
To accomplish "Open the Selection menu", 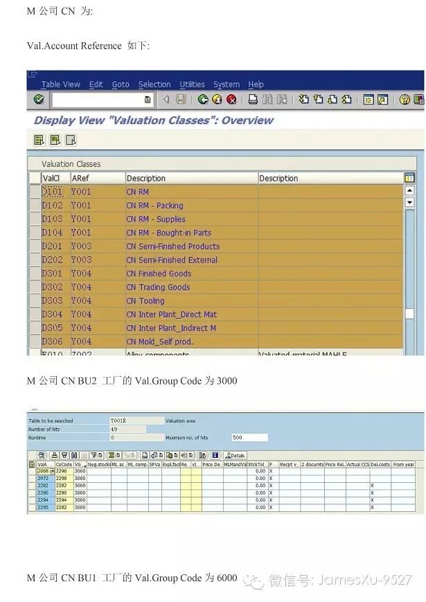I will tap(154, 84).
